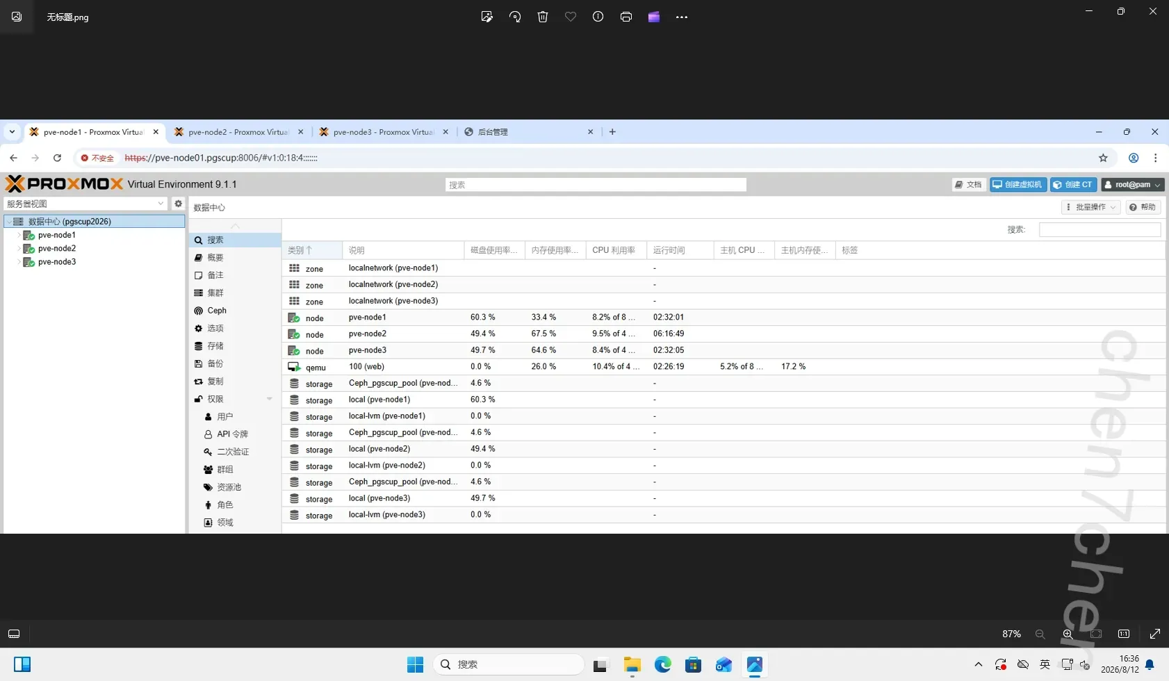The height and width of the screenshot is (681, 1169).
Task: Show hidden system tray icons chevron
Action: point(979,664)
